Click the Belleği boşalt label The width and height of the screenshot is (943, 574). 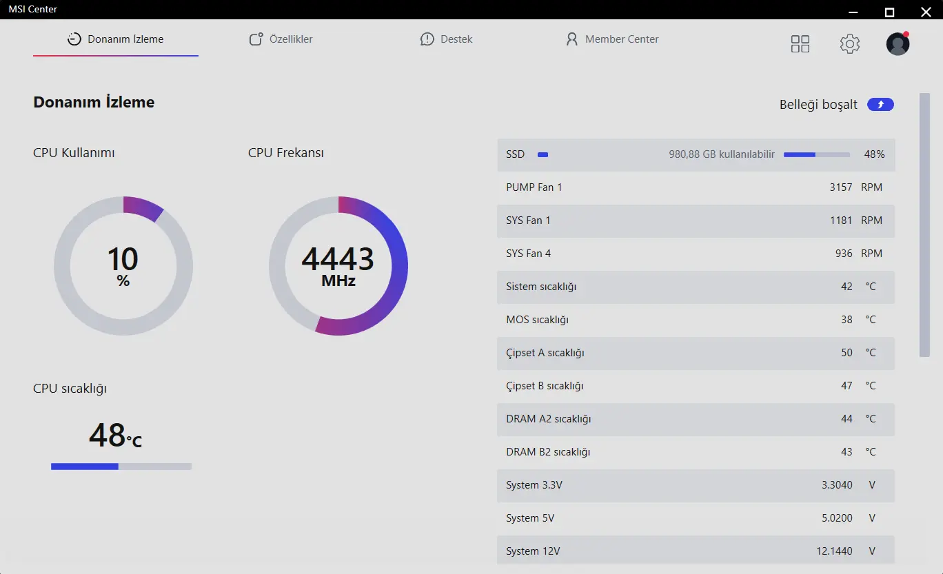[x=818, y=105]
